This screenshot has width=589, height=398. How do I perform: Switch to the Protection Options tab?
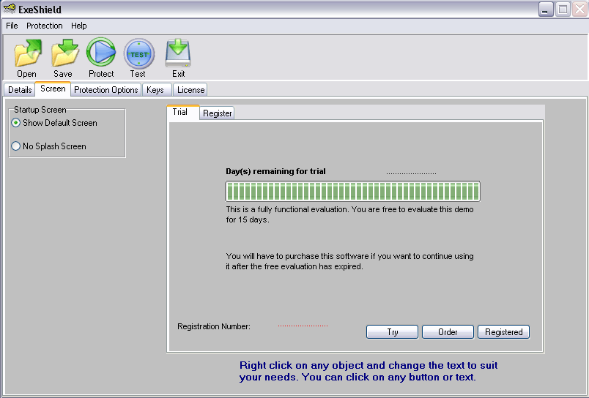106,90
